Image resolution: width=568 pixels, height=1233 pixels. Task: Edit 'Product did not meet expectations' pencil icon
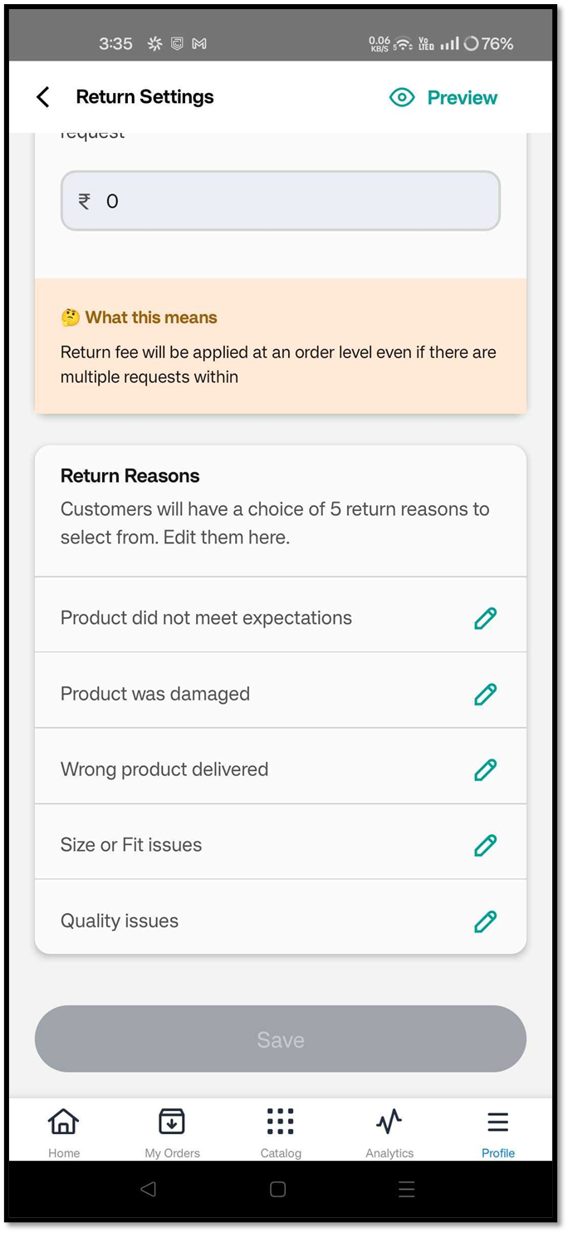[x=485, y=618]
